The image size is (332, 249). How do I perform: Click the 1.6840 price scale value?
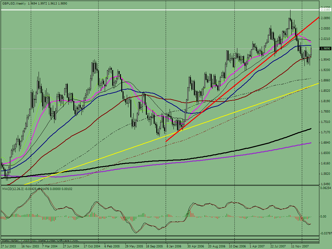point(326,143)
